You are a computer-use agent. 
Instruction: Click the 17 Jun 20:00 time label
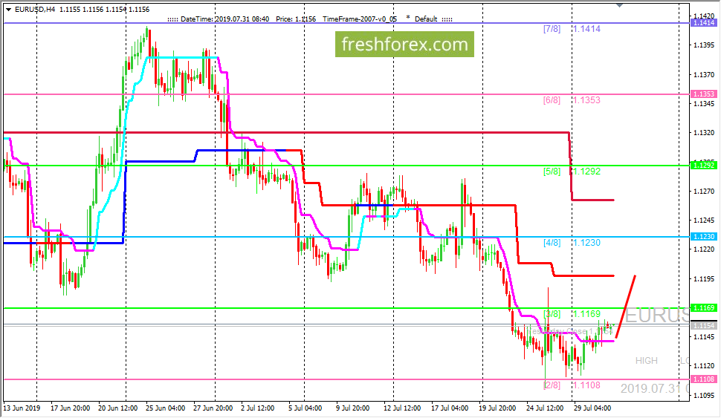71,408
